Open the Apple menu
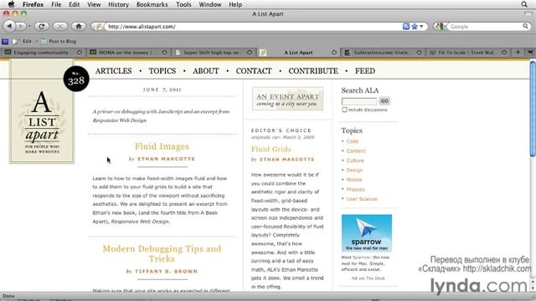This screenshot has width=536, height=301. point(11,4)
